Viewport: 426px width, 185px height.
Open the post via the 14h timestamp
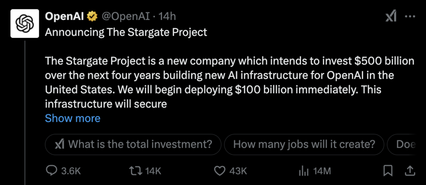click(x=168, y=17)
